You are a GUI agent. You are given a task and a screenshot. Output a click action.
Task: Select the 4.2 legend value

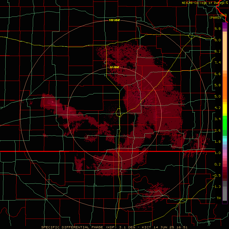pos(218,108)
